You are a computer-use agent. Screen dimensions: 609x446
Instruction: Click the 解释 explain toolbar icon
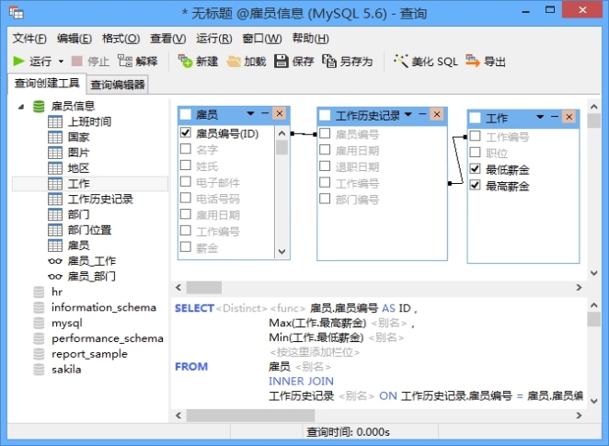[125, 62]
